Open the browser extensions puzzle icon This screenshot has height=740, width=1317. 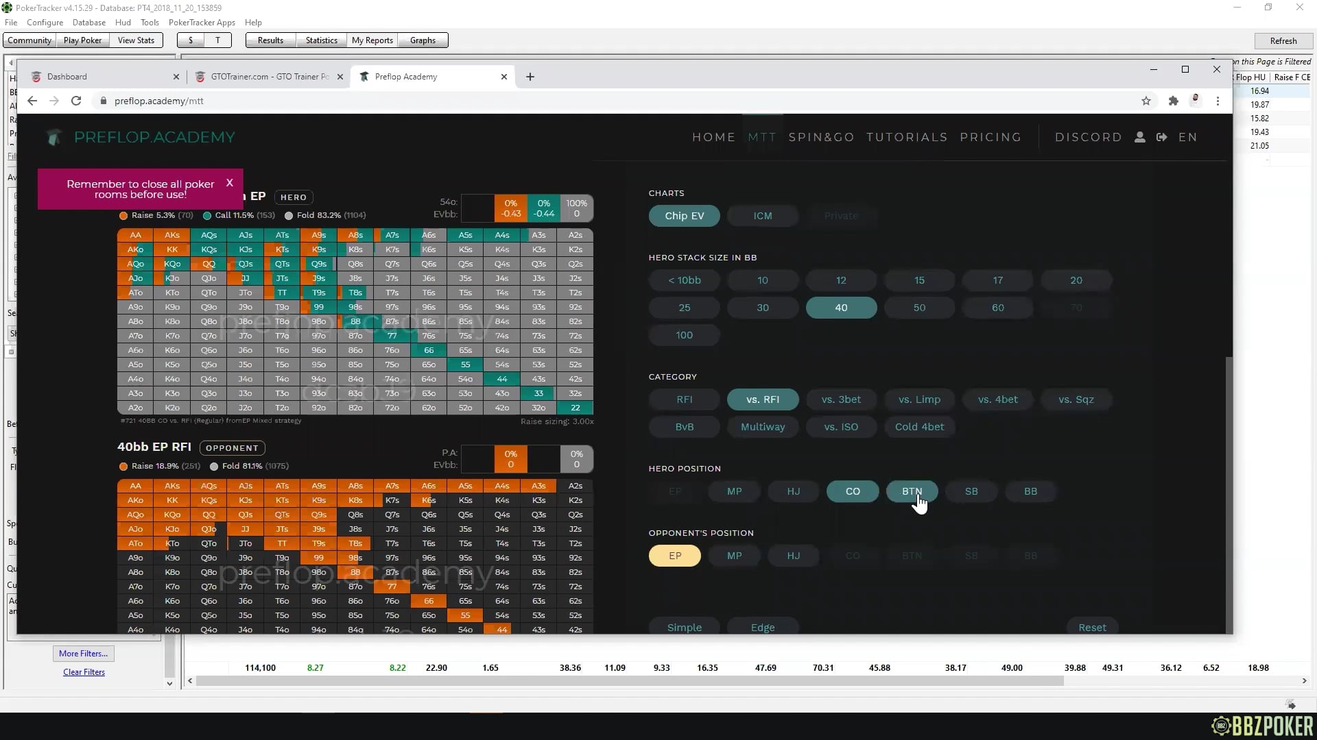1173,101
